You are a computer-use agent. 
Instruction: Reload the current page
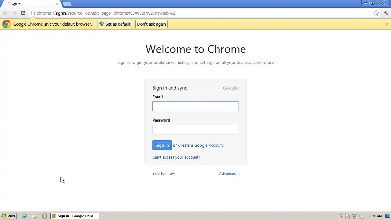23,13
